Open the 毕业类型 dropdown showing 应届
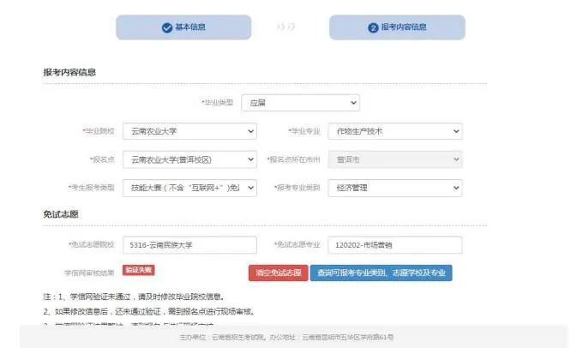583x348 pixels. pyautogui.click(x=300, y=103)
